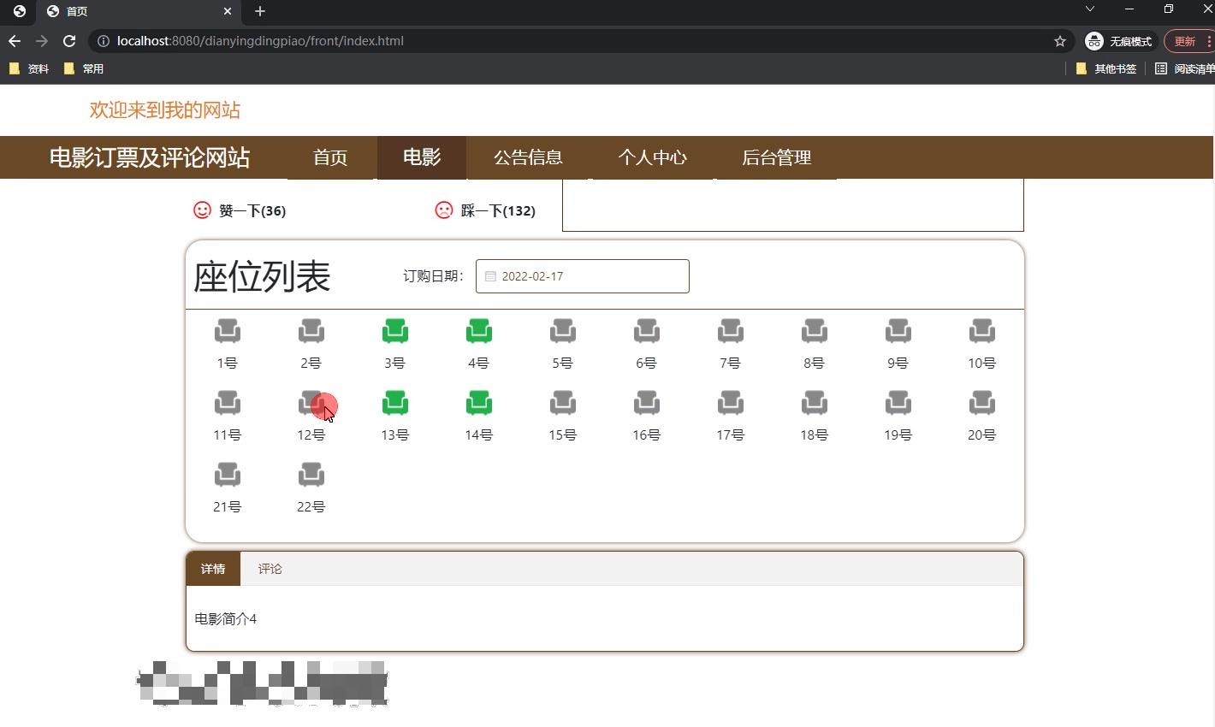
Task: Click the 欢迎来到我的网站 welcome text
Action: [165, 110]
